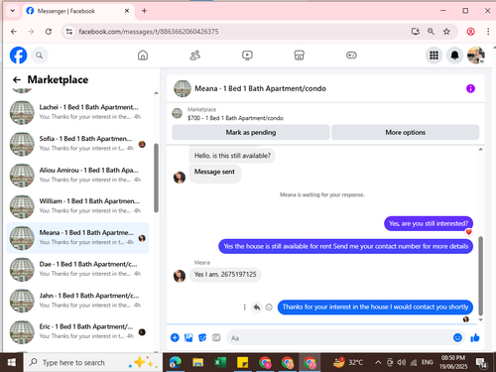This screenshot has width=496, height=372.
Task: Go back from Marketplace with the arrow
Action: [x=17, y=79]
